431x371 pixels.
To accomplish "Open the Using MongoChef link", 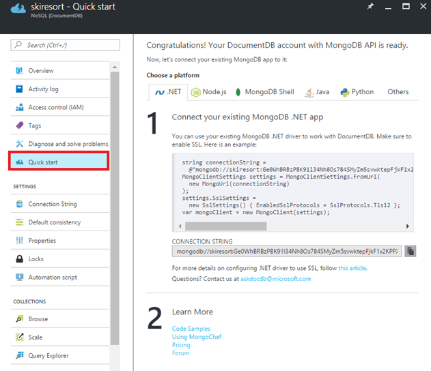I will (197, 337).
